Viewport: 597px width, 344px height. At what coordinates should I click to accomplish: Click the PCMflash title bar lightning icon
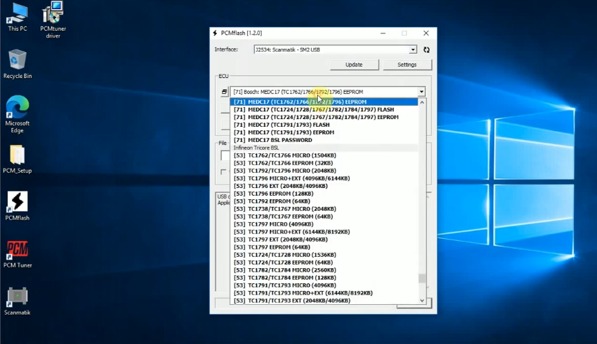pos(215,33)
